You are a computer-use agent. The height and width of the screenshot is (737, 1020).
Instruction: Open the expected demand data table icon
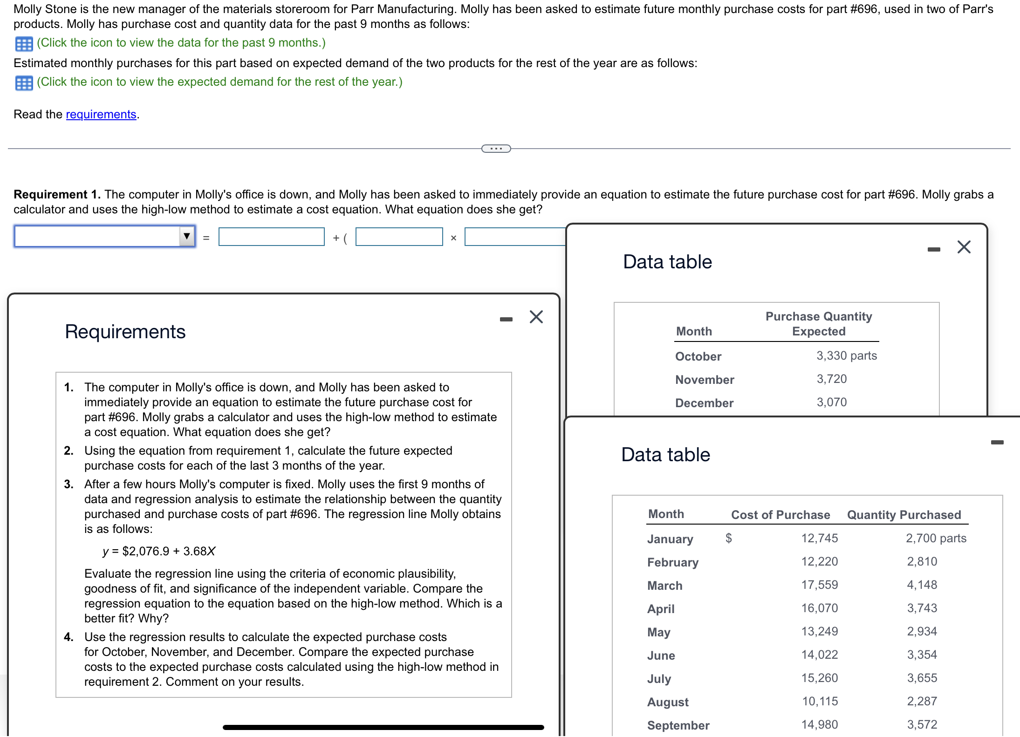(24, 83)
